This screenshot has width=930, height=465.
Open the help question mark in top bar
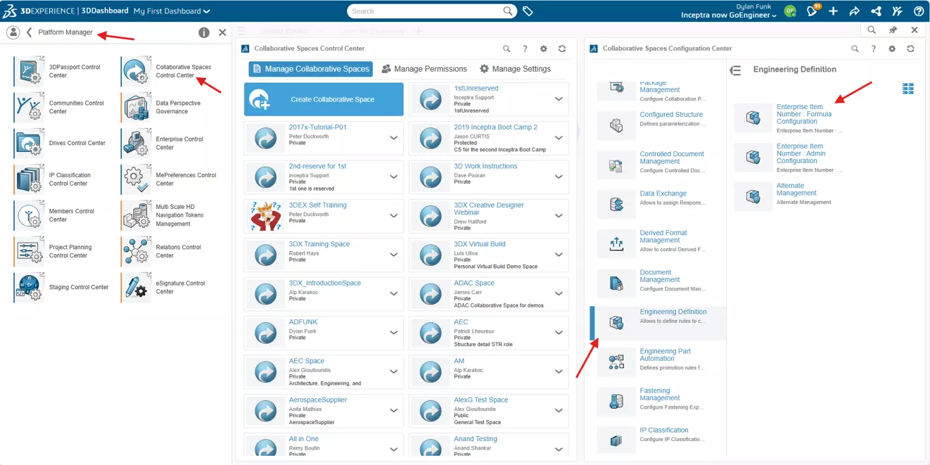pyautogui.click(x=919, y=11)
